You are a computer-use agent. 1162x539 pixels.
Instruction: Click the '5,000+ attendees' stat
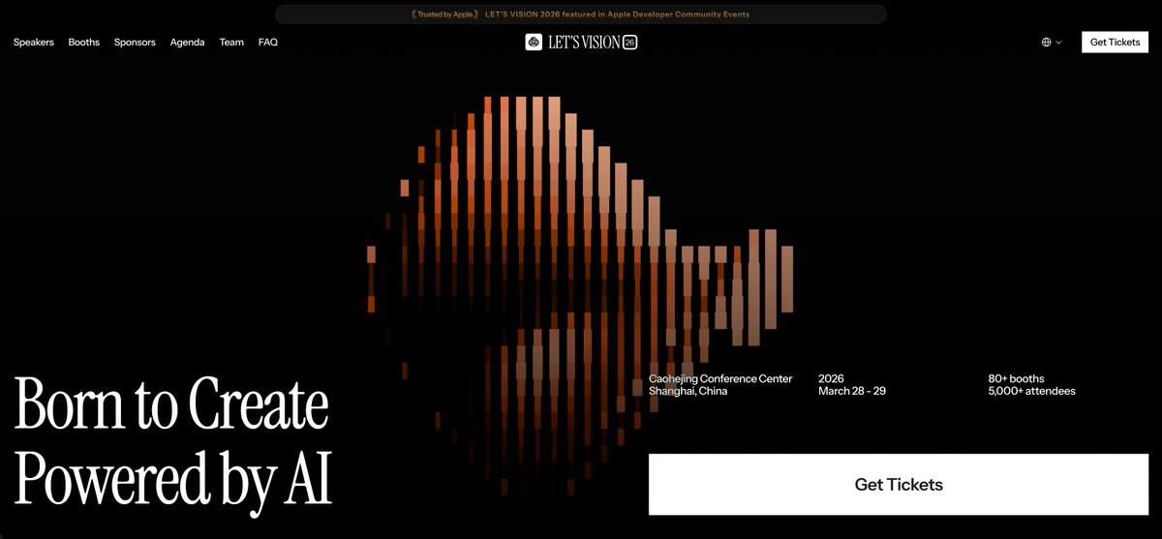click(1032, 391)
